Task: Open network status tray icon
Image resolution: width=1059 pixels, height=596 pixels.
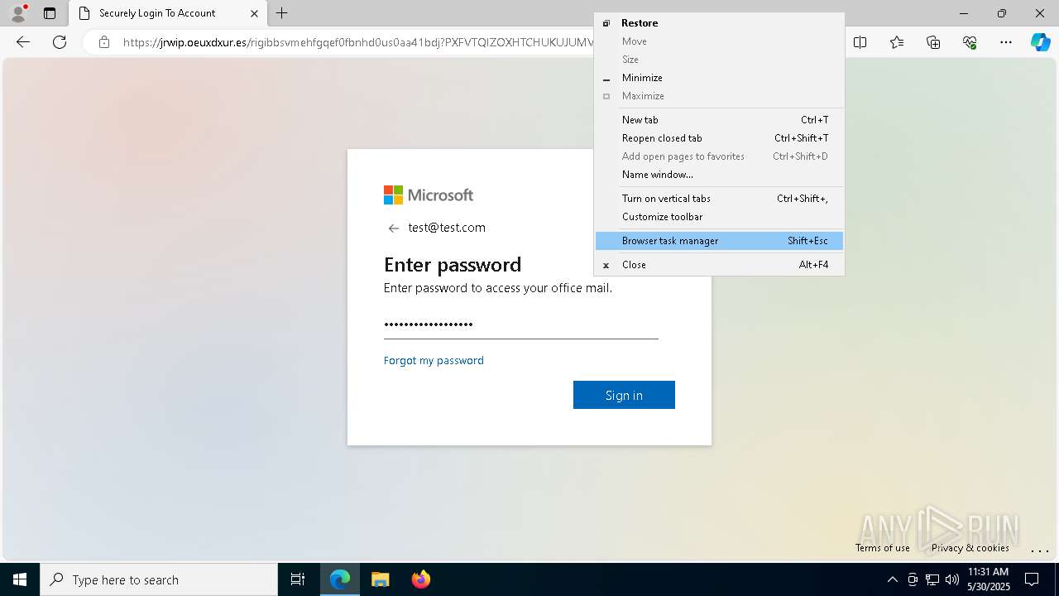Action: point(932,579)
